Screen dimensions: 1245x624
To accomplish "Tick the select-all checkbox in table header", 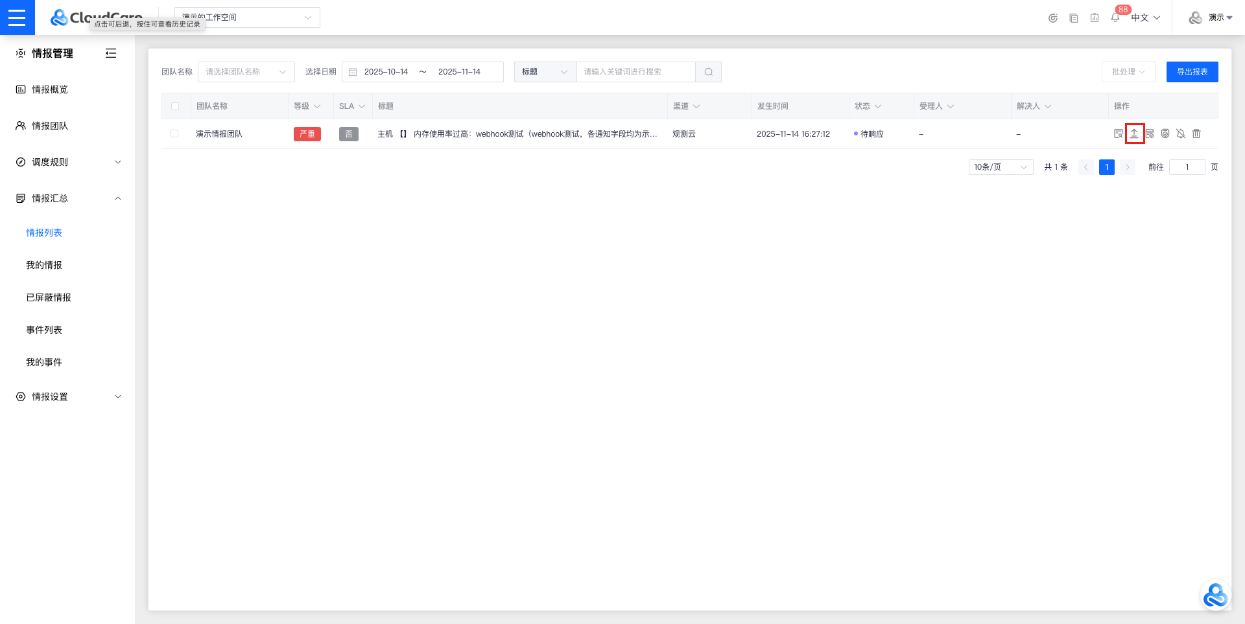I will [x=175, y=106].
